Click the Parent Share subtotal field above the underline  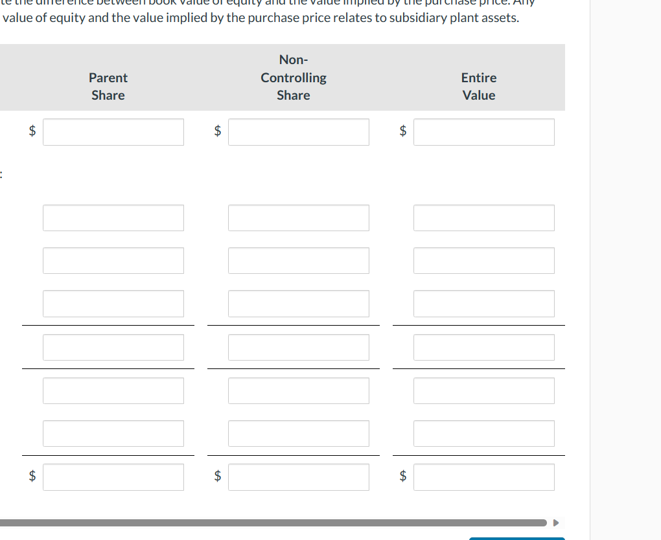(113, 347)
